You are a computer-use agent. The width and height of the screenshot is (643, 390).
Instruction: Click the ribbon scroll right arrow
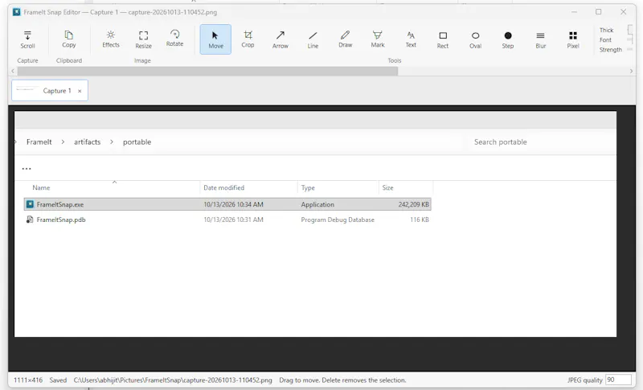tap(631, 71)
